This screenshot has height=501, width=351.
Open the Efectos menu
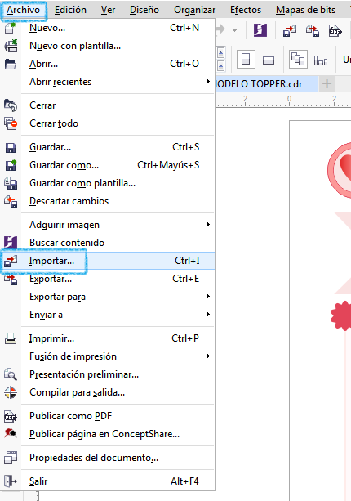[246, 10]
